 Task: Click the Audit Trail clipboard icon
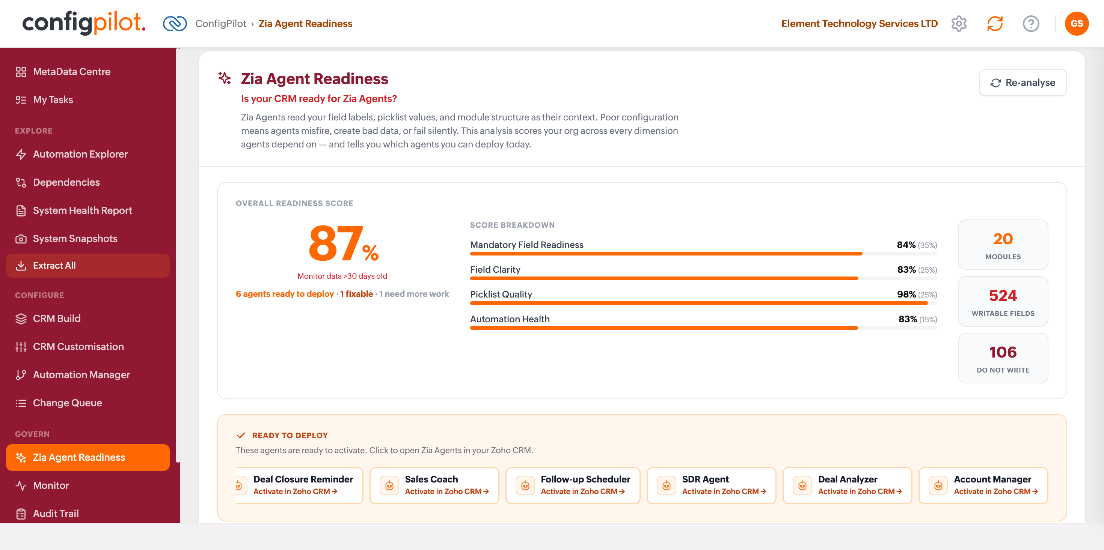point(21,514)
